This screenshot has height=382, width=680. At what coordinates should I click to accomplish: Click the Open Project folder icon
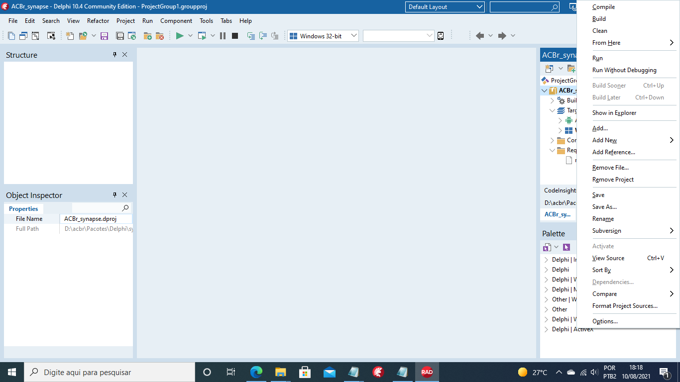point(83,36)
